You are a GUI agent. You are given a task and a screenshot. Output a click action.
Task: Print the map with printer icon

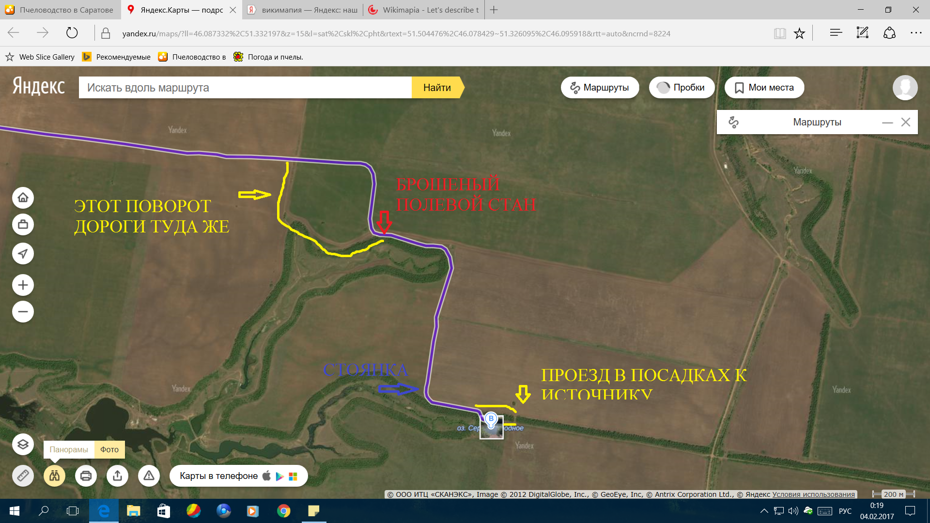[x=86, y=476]
